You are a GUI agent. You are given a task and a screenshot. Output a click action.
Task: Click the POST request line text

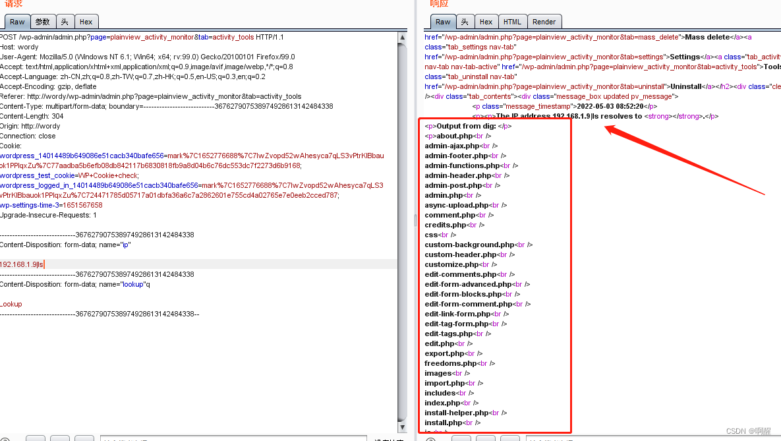142,37
